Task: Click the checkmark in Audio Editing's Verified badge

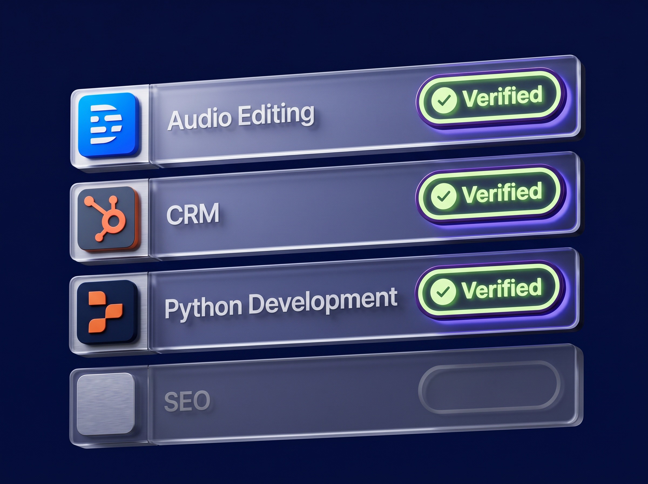Action: [444, 100]
